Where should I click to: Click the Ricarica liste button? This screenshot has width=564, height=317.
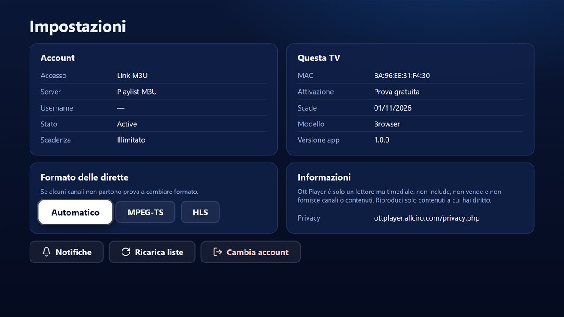[152, 252]
